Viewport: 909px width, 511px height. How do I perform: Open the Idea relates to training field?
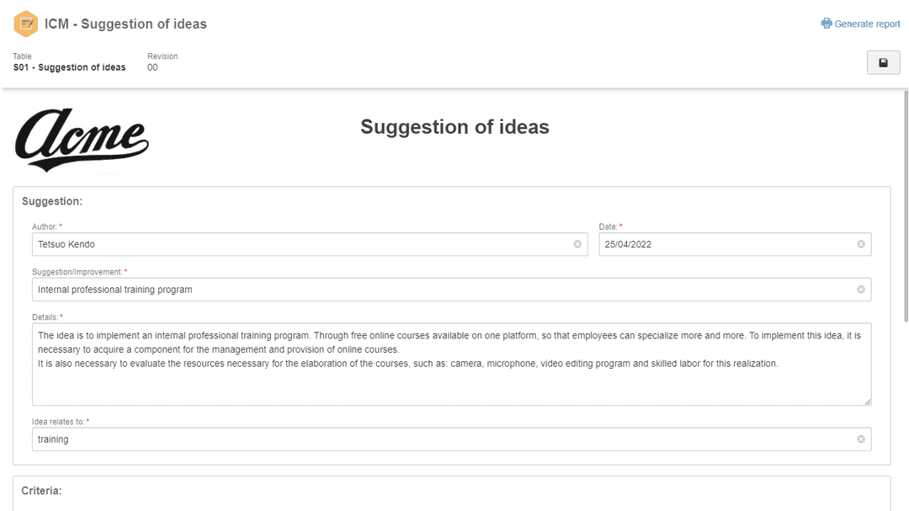coord(452,439)
